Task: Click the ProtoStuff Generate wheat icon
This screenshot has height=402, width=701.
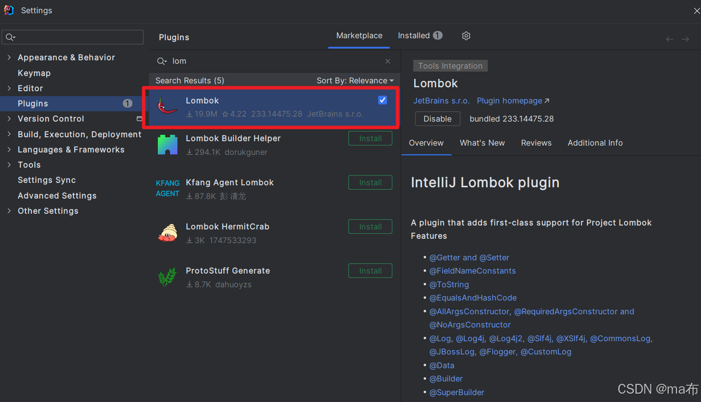Action: pyautogui.click(x=168, y=277)
